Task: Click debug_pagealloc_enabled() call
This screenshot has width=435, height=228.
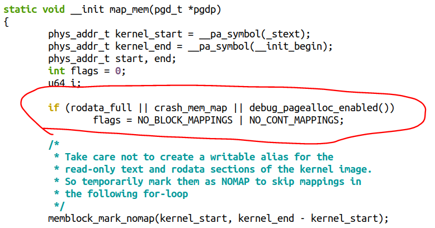Action: pos(319,108)
